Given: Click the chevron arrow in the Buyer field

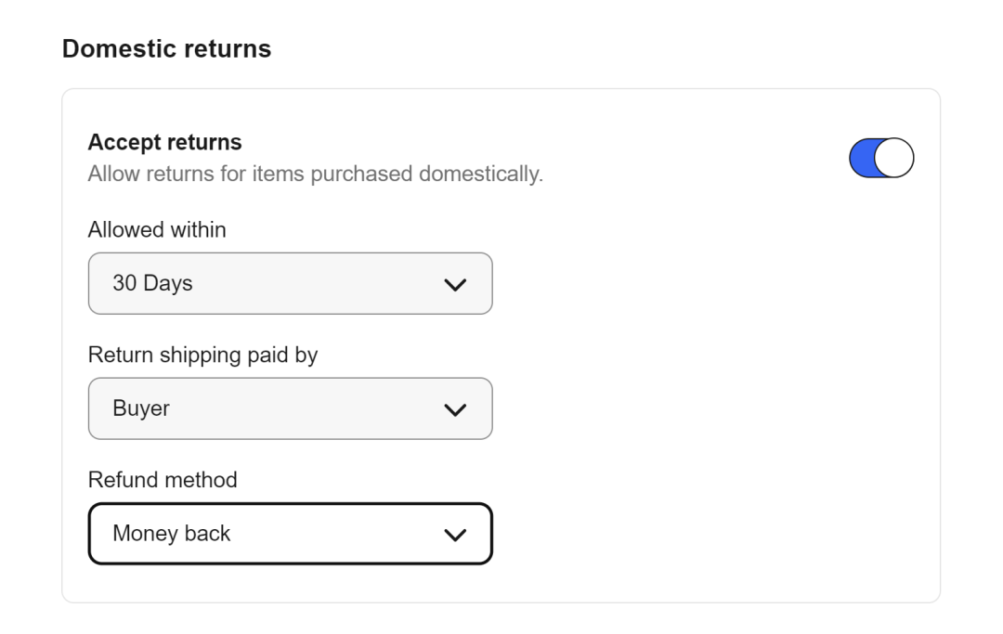Looking at the screenshot, I should click(x=454, y=409).
